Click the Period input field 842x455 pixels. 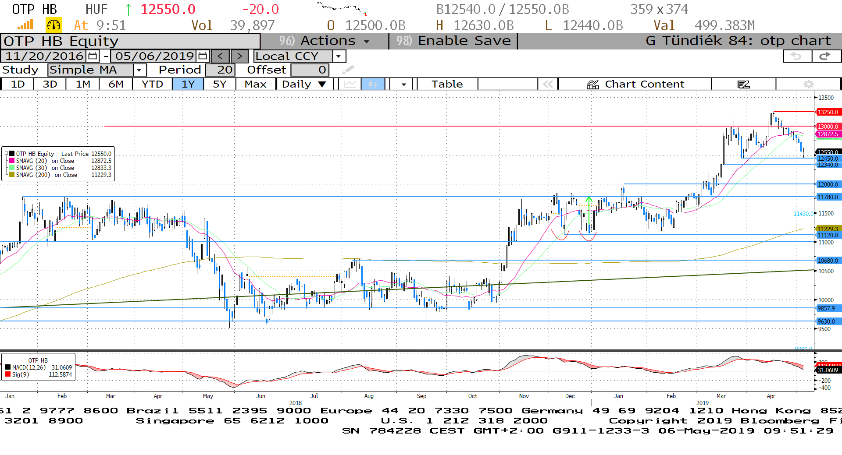(x=220, y=70)
